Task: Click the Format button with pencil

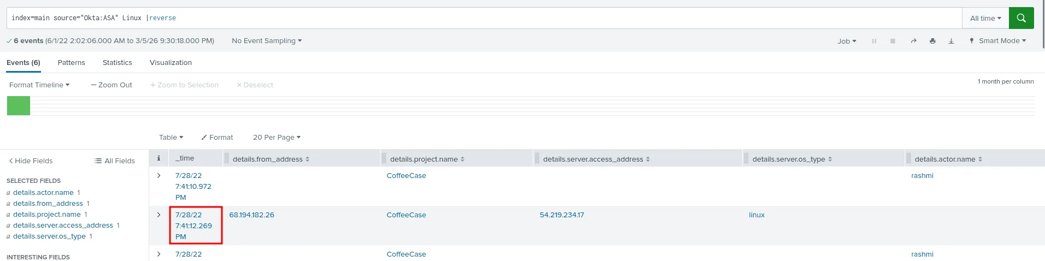Action: 217,137
